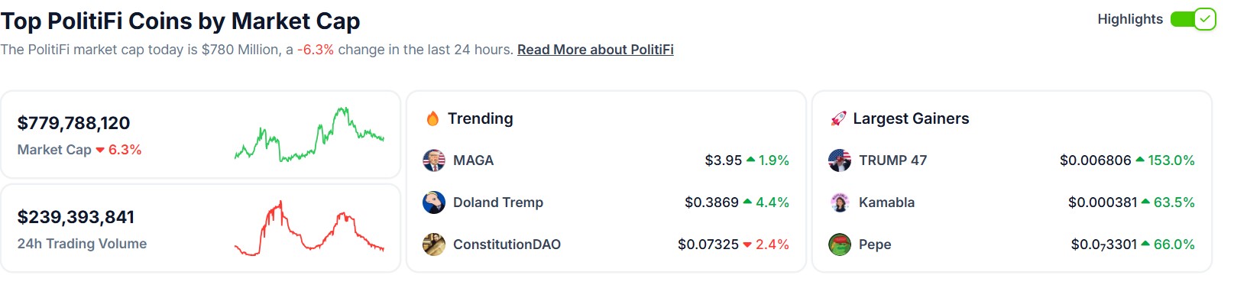Select the Kamabla gainer entry
The image size is (1247, 285).
(x=1012, y=202)
